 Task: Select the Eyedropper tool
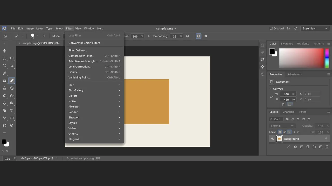point(4,73)
